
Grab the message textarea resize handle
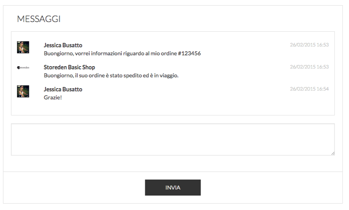(333, 153)
